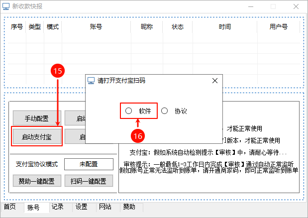Select the 账号 tab at the bottom
Image resolution: width=308 pixels, height=218 pixels.
[33, 207]
